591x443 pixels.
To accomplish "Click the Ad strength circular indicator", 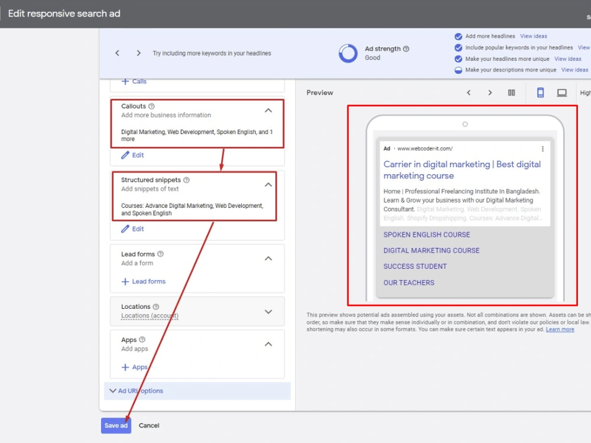I will point(348,53).
